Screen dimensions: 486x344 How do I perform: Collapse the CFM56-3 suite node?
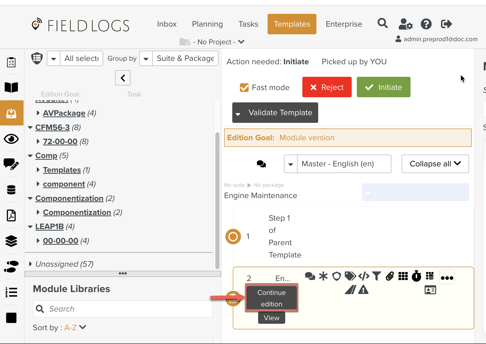(x=30, y=127)
